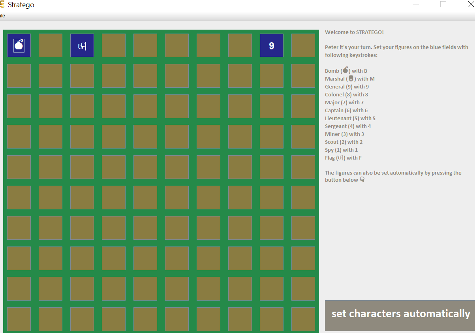Image resolution: width=475 pixels, height=333 pixels.
Task: Click the square below the General 9
Action: coord(272,76)
